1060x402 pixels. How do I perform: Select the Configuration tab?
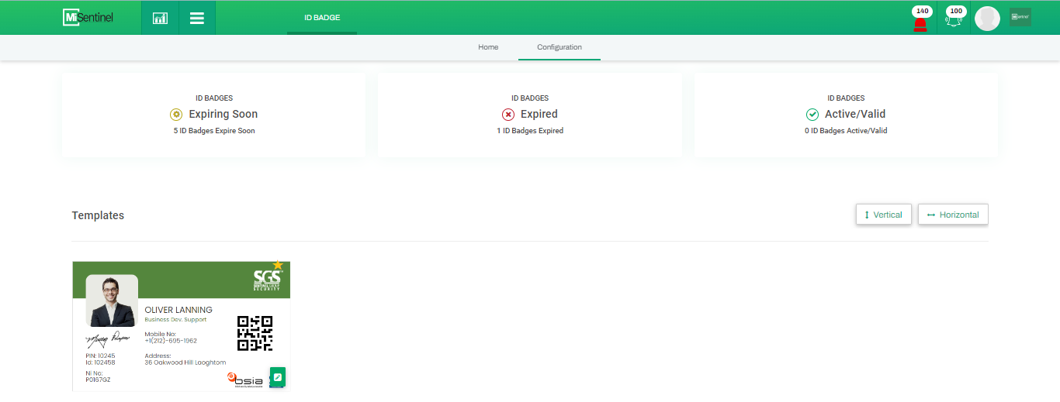point(559,47)
